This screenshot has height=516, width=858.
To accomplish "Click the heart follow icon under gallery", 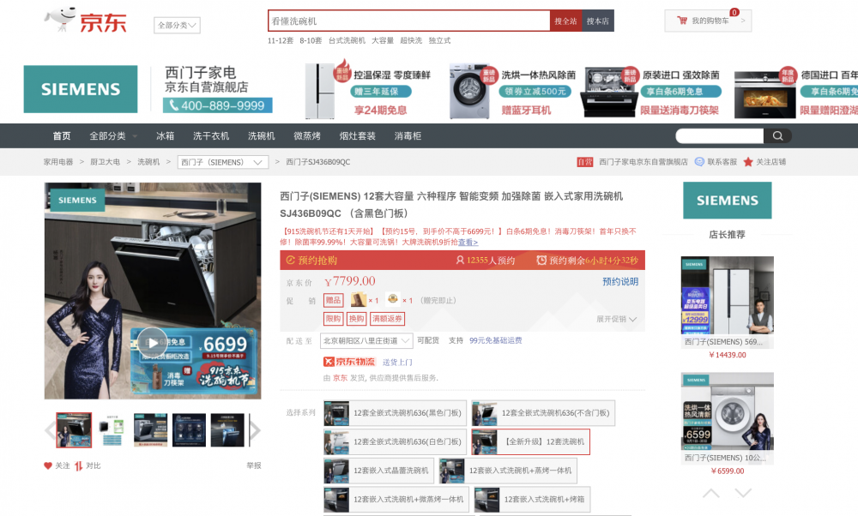I will (x=47, y=465).
